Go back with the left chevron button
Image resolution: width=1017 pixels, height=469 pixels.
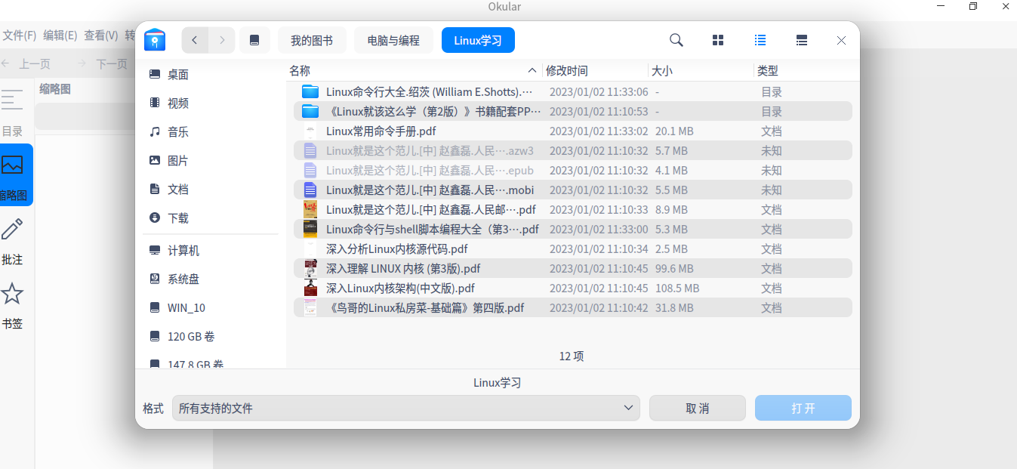pos(195,40)
